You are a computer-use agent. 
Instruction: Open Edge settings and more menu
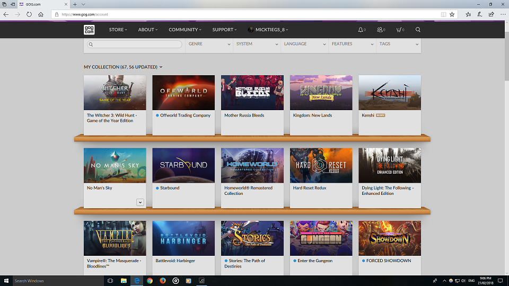[x=503, y=14]
